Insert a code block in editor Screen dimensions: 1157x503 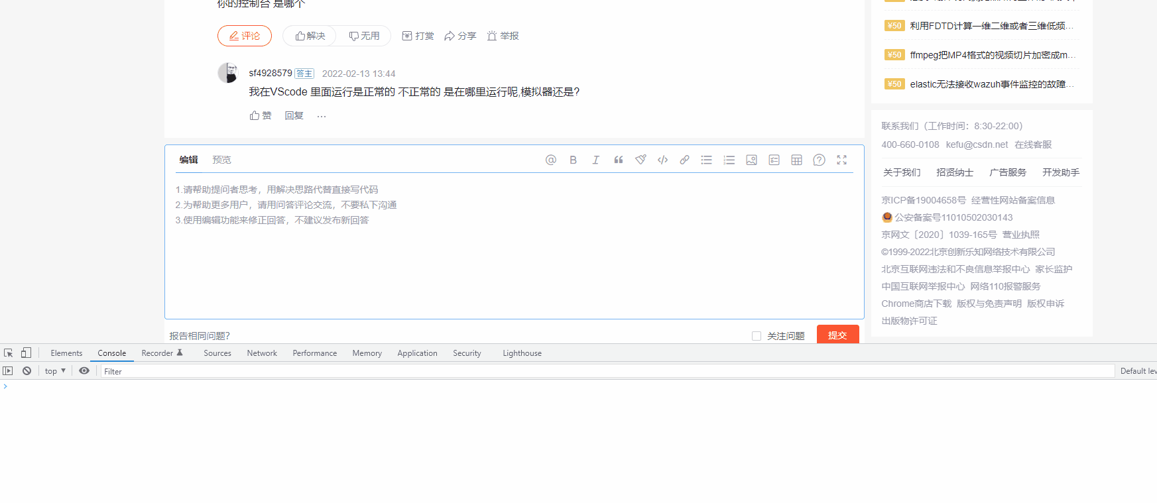click(x=662, y=160)
